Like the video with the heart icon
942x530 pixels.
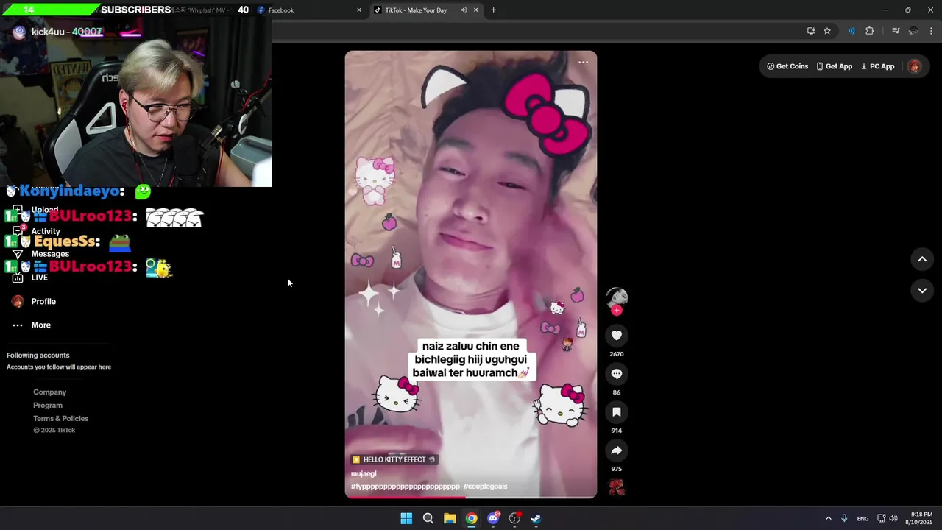pyautogui.click(x=617, y=336)
